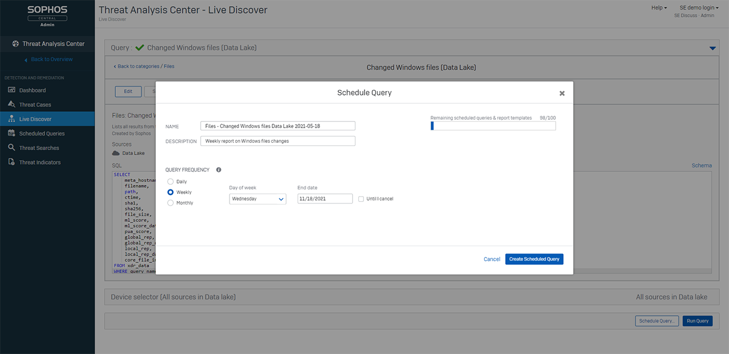Click the Threat Analysis Center heading in sidebar
Image resolution: width=729 pixels, height=354 pixels.
[x=53, y=44]
